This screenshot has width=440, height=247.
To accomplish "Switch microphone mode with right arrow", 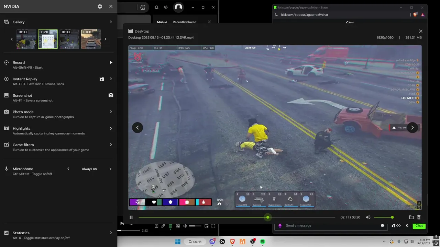I will tap(110, 169).
